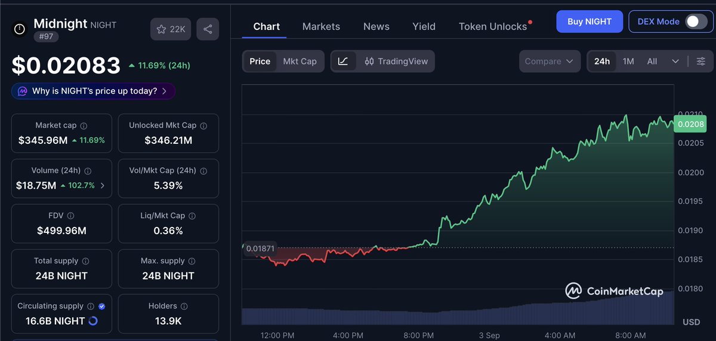Open the share icon button
Screen dimensions: 716x341
point(208,29)
